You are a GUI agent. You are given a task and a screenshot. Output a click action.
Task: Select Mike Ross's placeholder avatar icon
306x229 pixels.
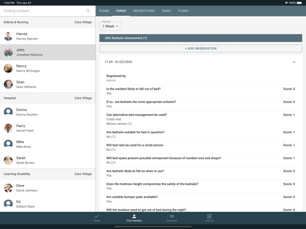(8, 144)
